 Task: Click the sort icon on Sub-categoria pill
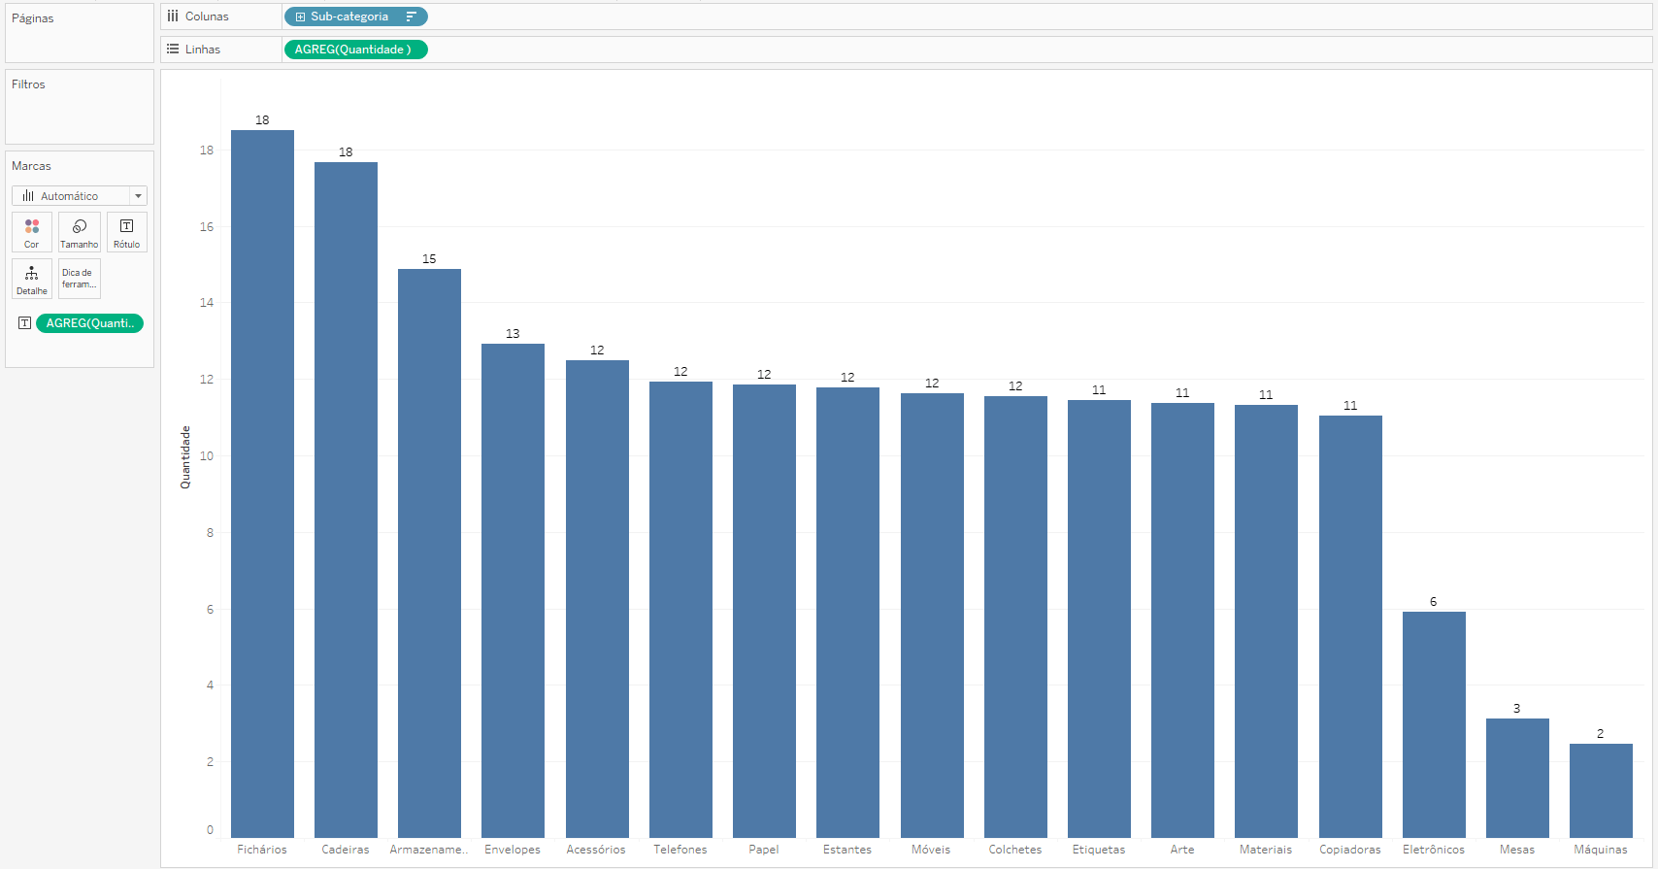click(412, 17)
